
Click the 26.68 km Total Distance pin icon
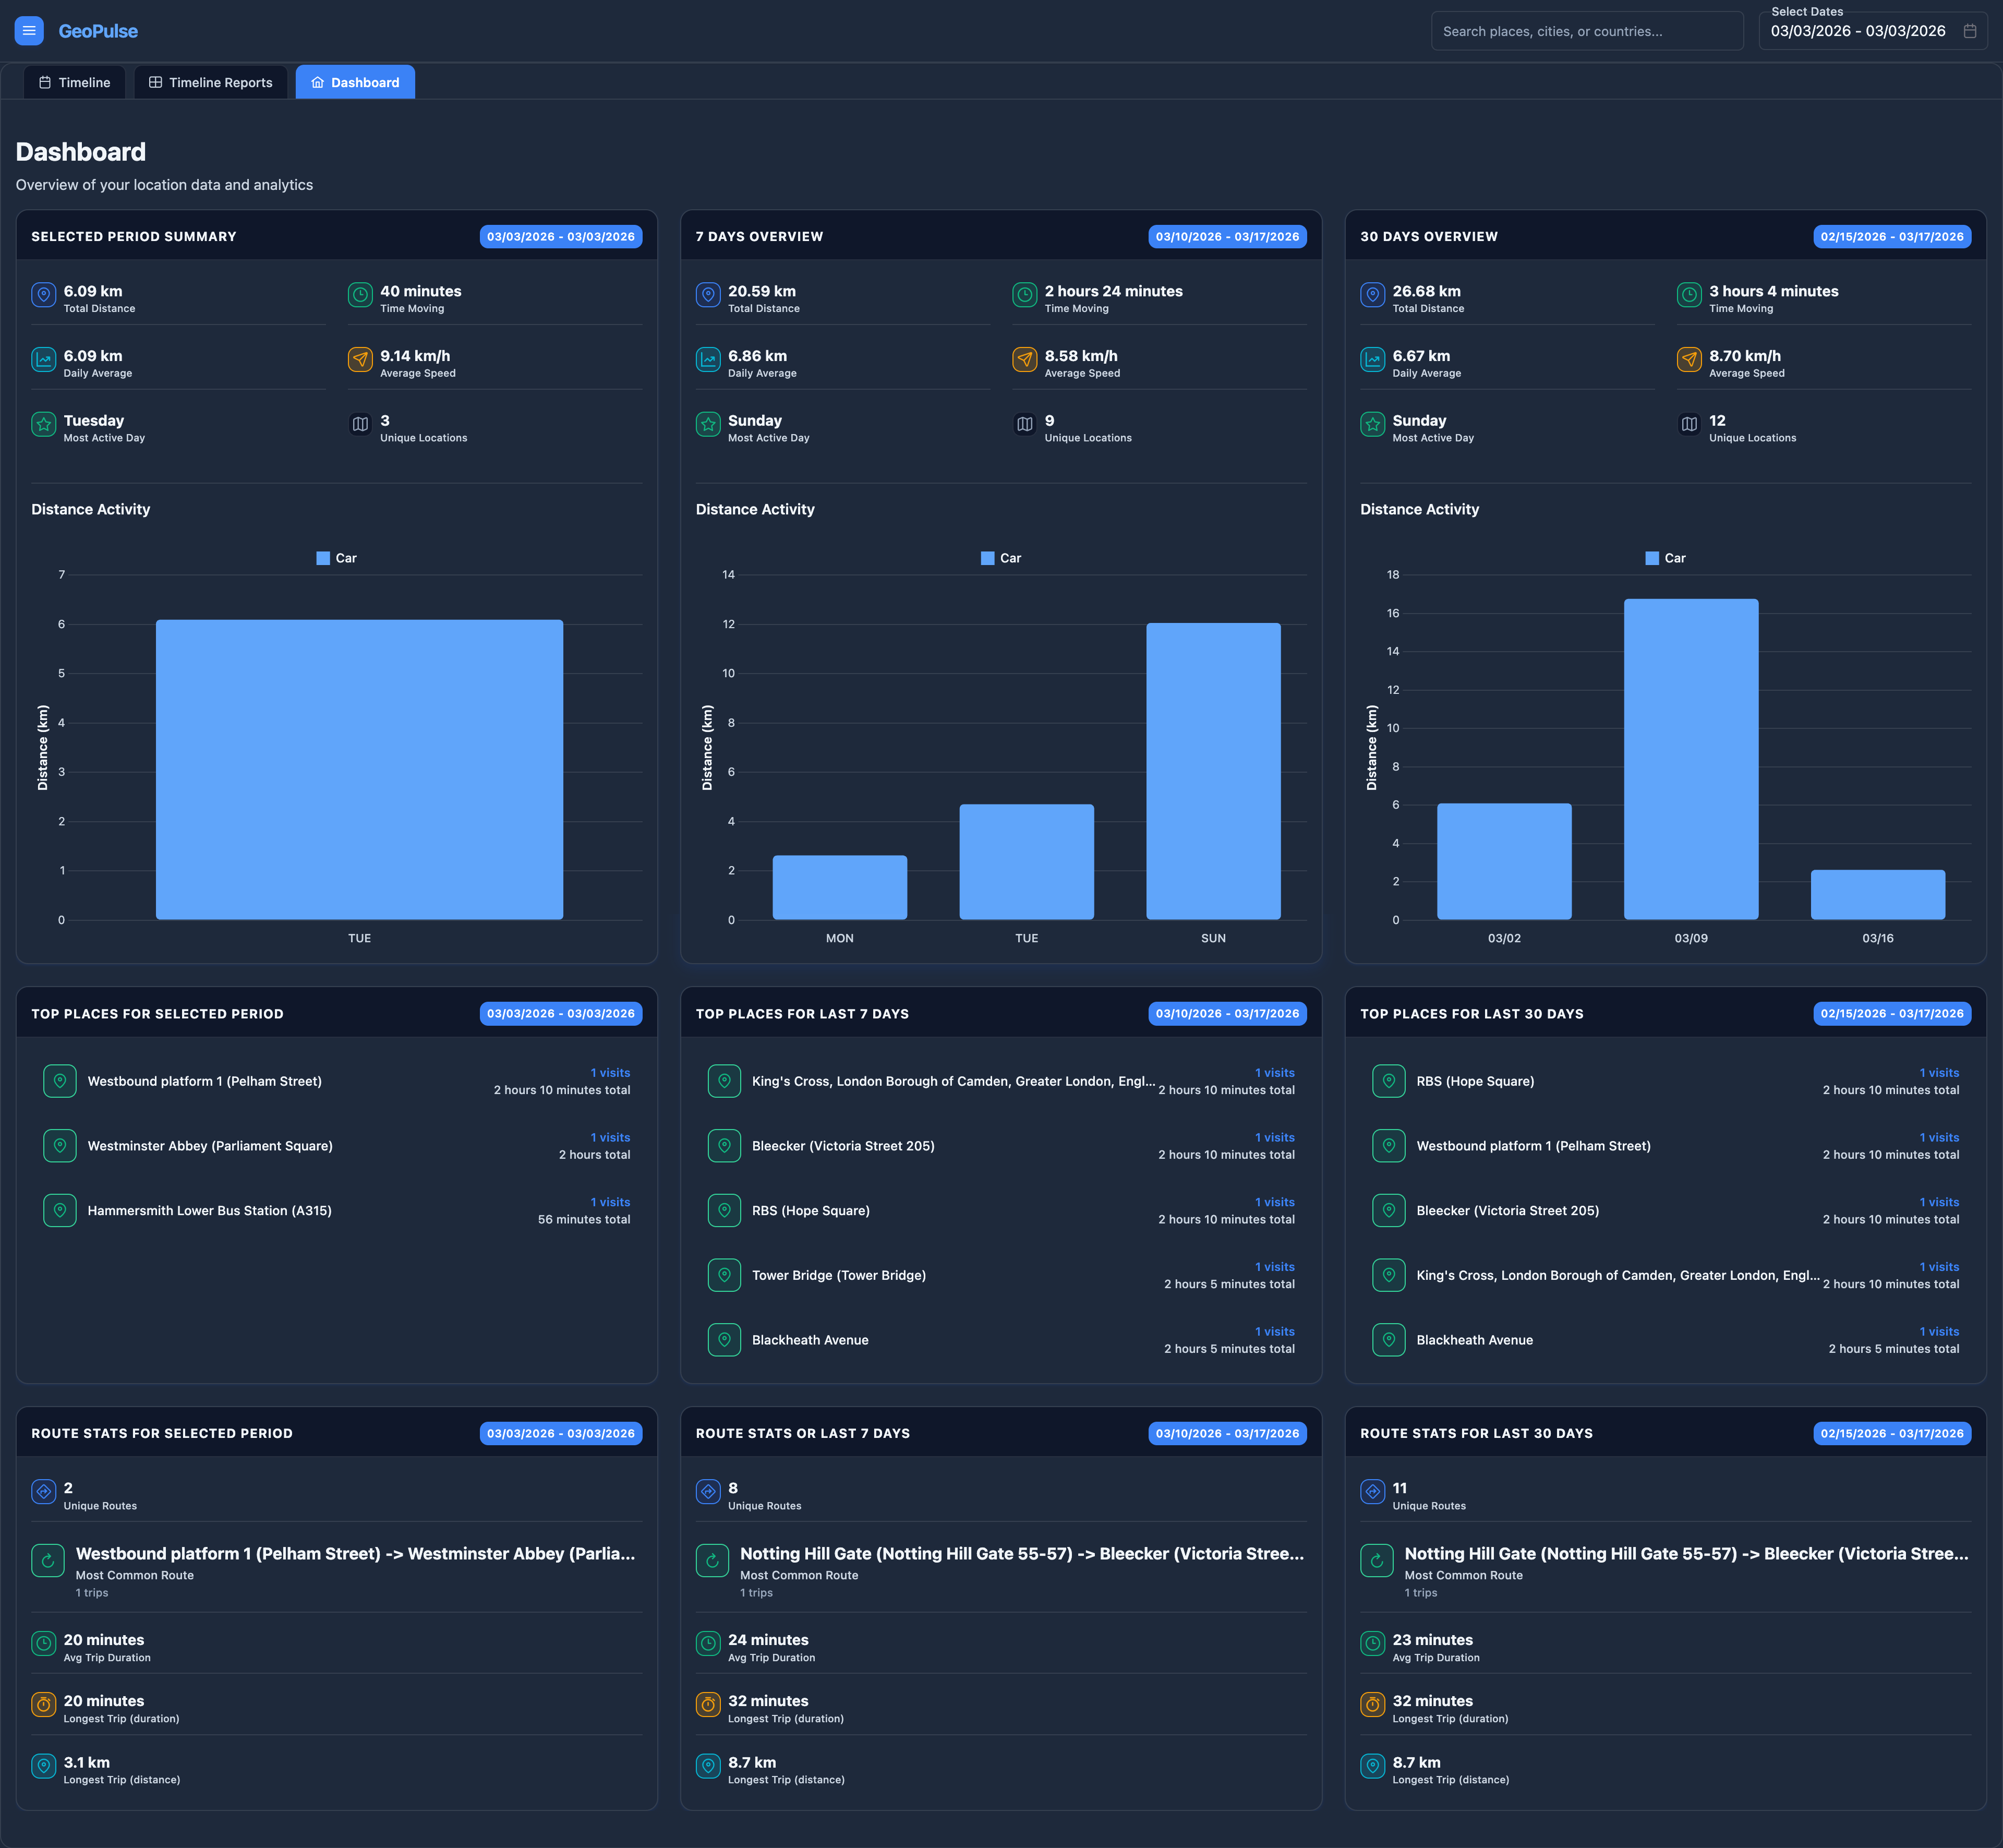1372,295
